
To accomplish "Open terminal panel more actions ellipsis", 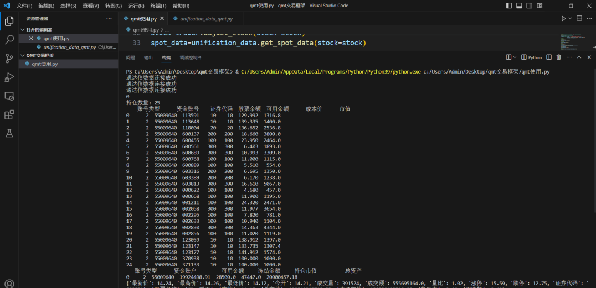I will click(569, 57).
